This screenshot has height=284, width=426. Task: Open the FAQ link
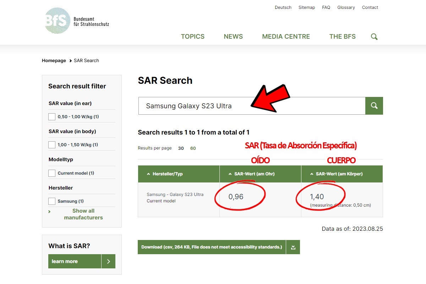click(326, 7)
